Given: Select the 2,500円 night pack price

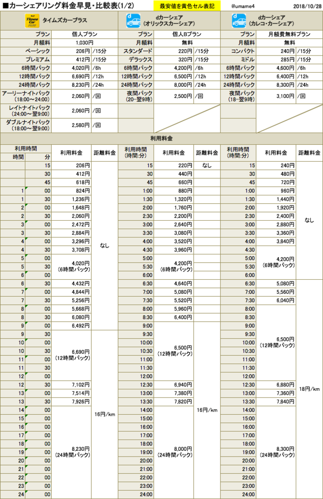Looking at the screenshot, I should pos(174,96).
